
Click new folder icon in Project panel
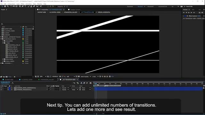[4, 77]
